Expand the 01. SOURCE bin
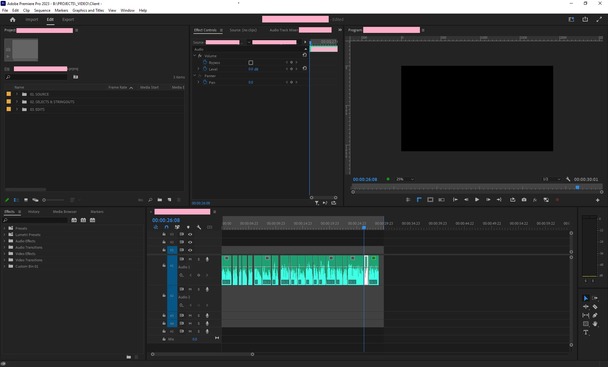The image size is (608, 367). click(x=17, y=94)
